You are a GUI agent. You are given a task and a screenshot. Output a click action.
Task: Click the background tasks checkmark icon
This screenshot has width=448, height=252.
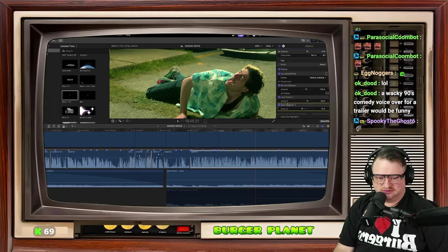(60, 40)
